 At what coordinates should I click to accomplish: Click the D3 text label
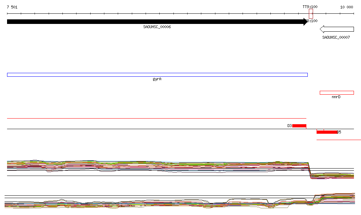point(289,126)
